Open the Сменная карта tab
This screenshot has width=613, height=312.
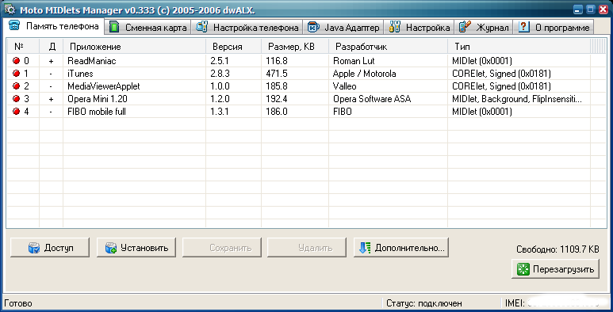tap(148, 28)
